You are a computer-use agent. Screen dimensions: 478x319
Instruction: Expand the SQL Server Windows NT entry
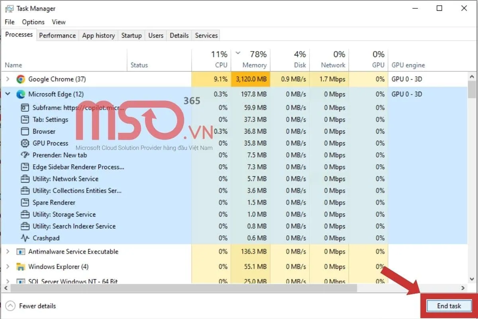pyautogui.click(x=7, y=281)
